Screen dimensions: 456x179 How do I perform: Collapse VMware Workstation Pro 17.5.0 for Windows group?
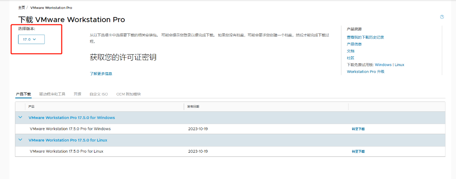20,117
